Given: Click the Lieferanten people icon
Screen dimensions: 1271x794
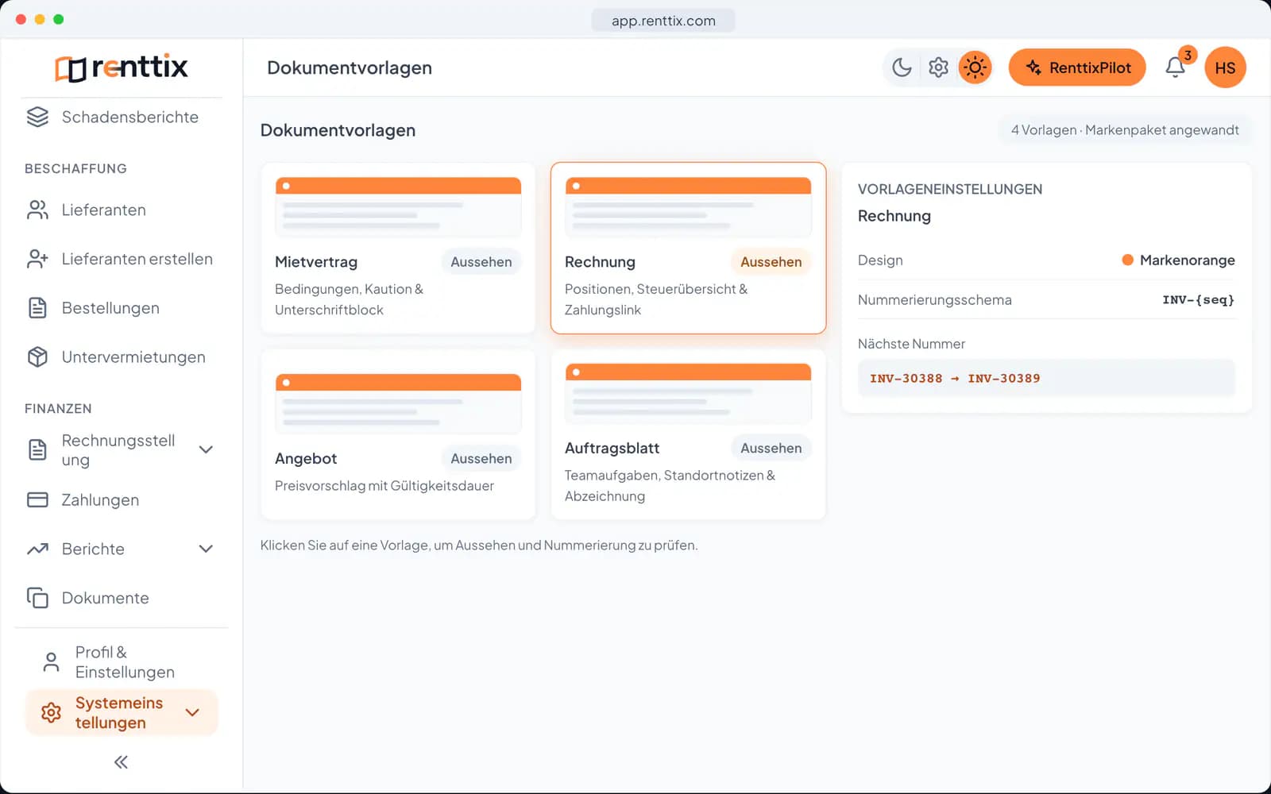Looking at the screenshot, I should 37,210.
